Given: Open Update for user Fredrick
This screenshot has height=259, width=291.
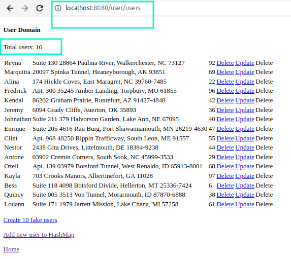Looking at the screenshot, I should [245, 91].
